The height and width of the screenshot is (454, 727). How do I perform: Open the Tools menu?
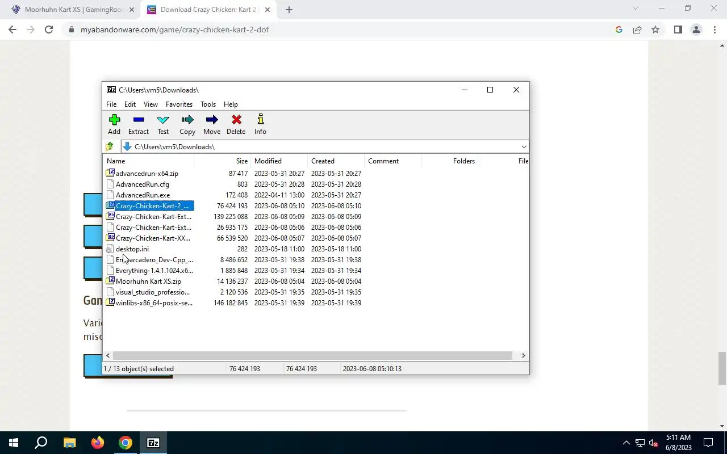click(208, 104)
